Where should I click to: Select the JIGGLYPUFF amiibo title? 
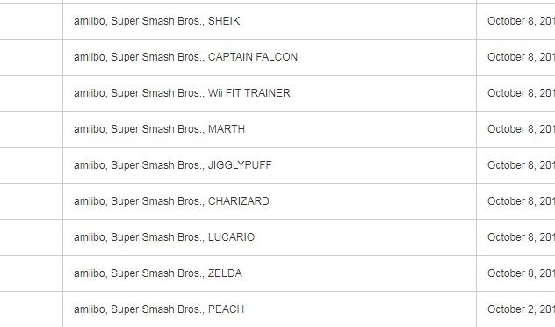coord(173,165)
